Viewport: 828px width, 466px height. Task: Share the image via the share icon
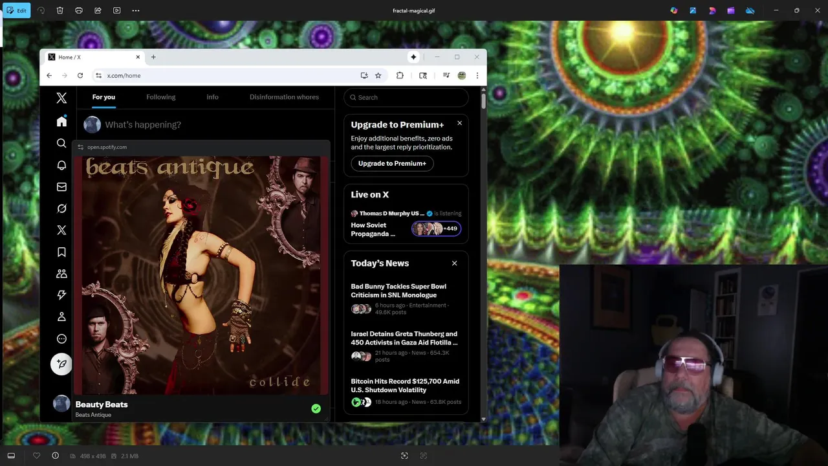(98, 10)
